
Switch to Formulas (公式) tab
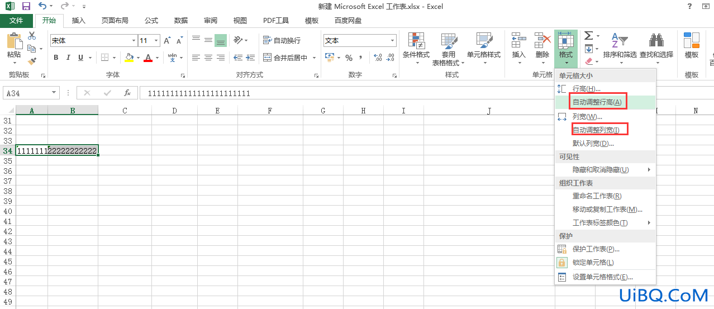coord(151,21)
